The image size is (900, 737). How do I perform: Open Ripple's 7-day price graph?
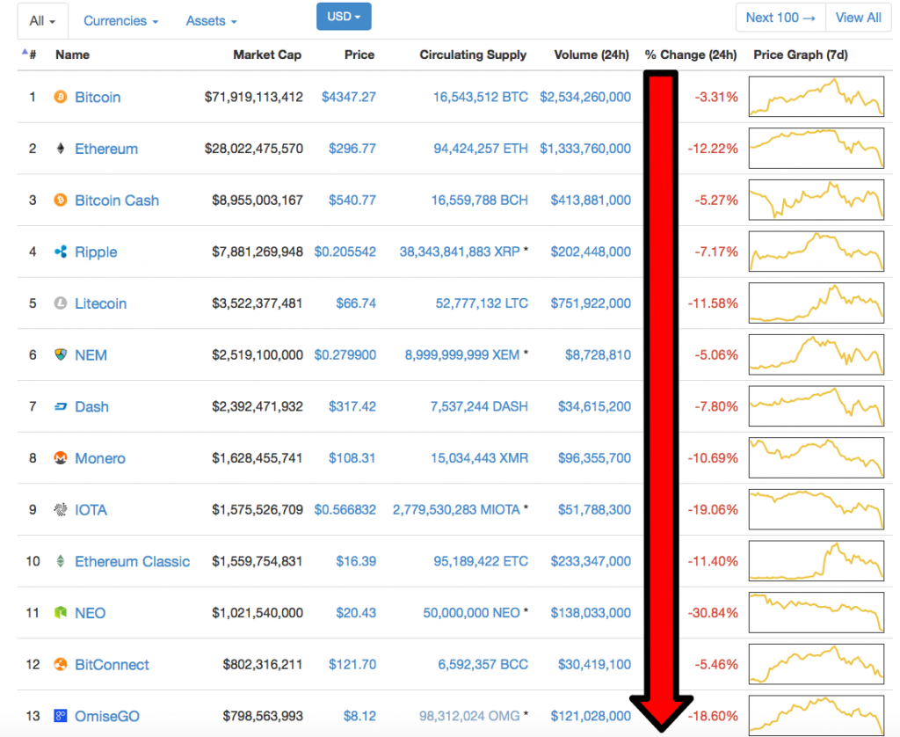tap(817, 251)
